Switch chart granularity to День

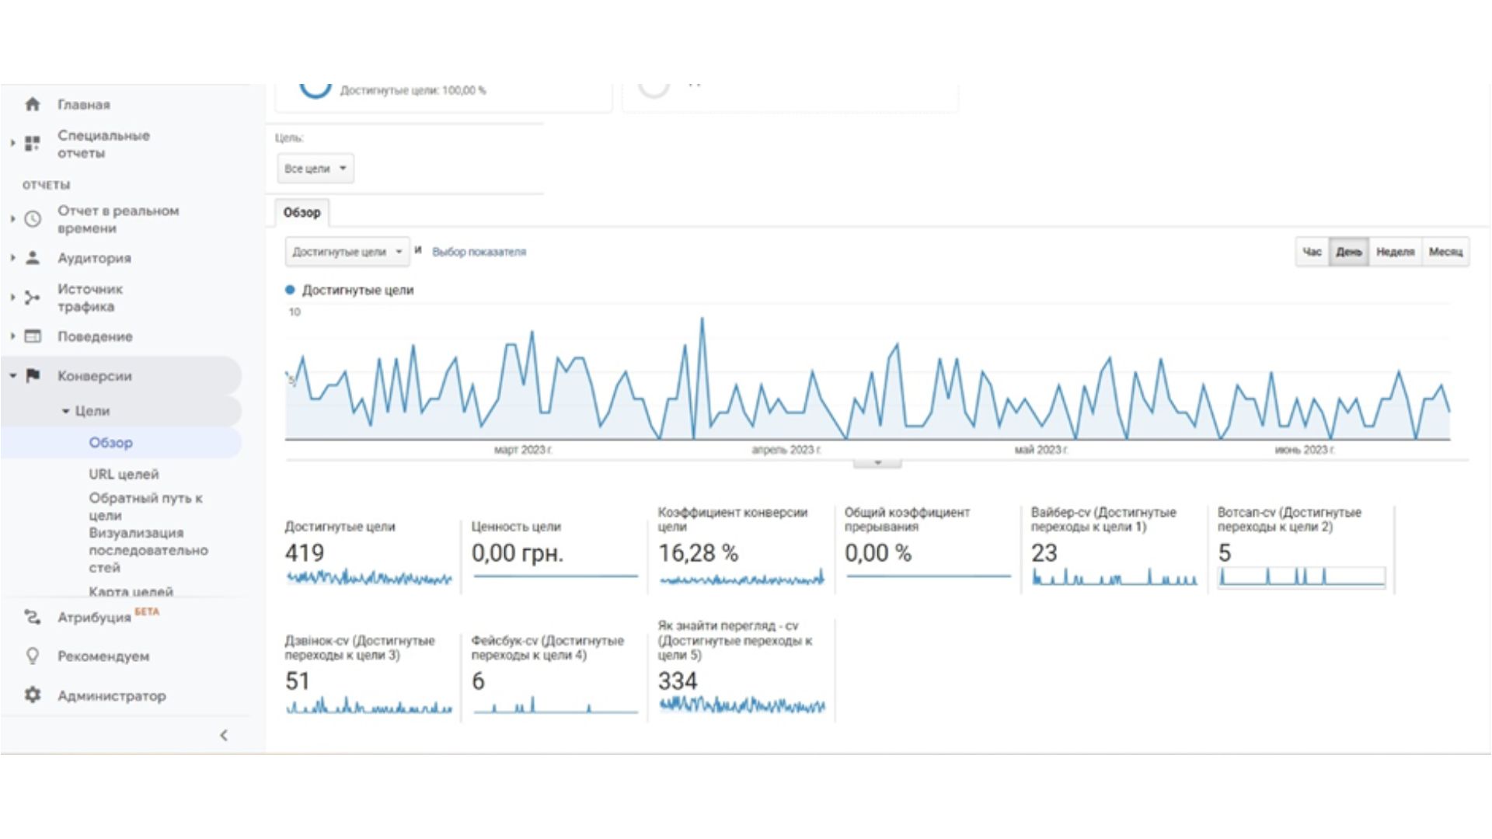click(1349, 252)
